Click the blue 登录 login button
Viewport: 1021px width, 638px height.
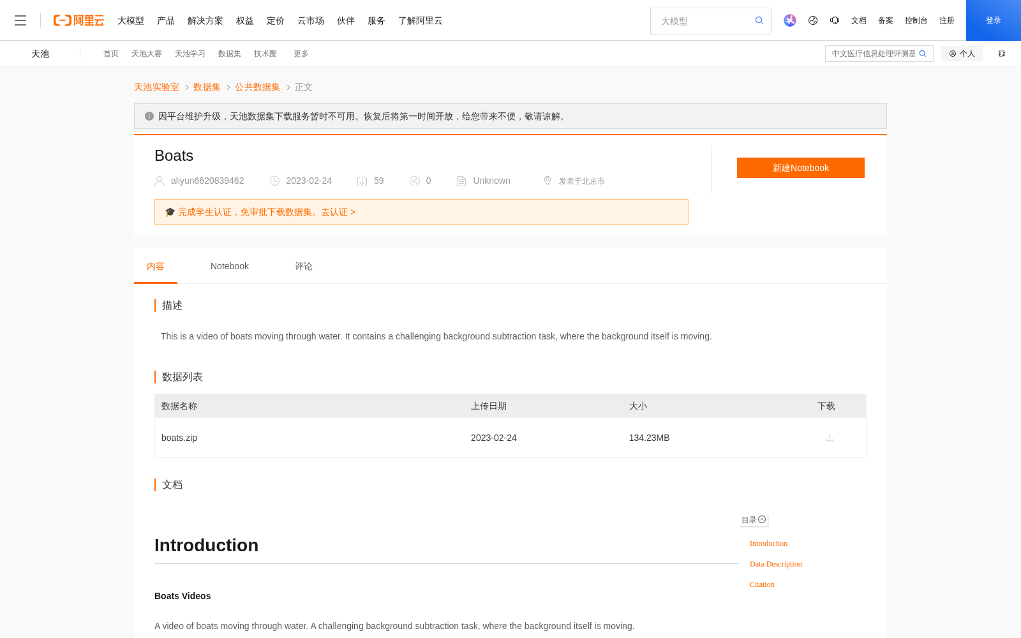[994, 20]
